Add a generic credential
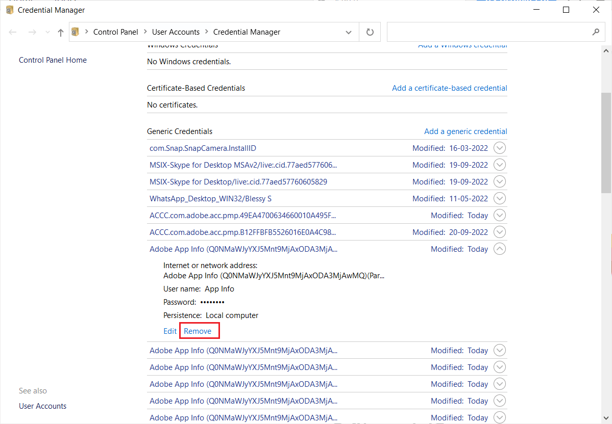 466,131
